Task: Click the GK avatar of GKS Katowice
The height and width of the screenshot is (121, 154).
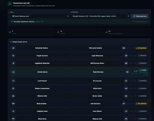Action: pos(124,103)
